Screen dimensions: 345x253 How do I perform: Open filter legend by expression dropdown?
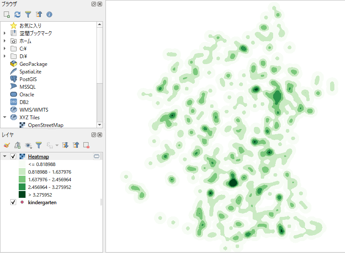click(x=57, y=145)
